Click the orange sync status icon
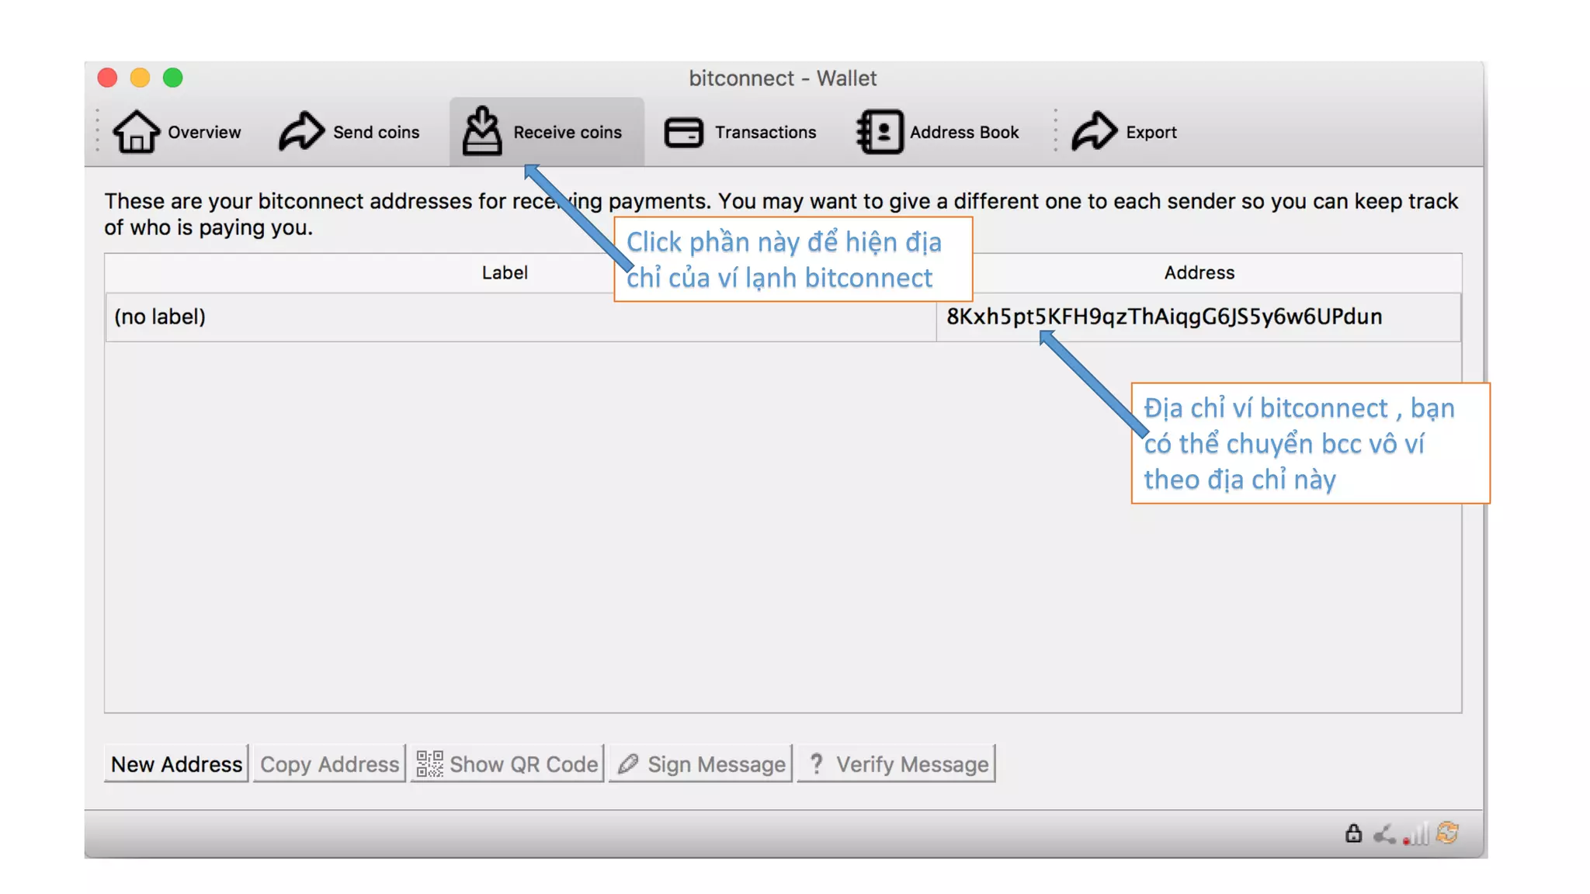 click(1448, 833)
